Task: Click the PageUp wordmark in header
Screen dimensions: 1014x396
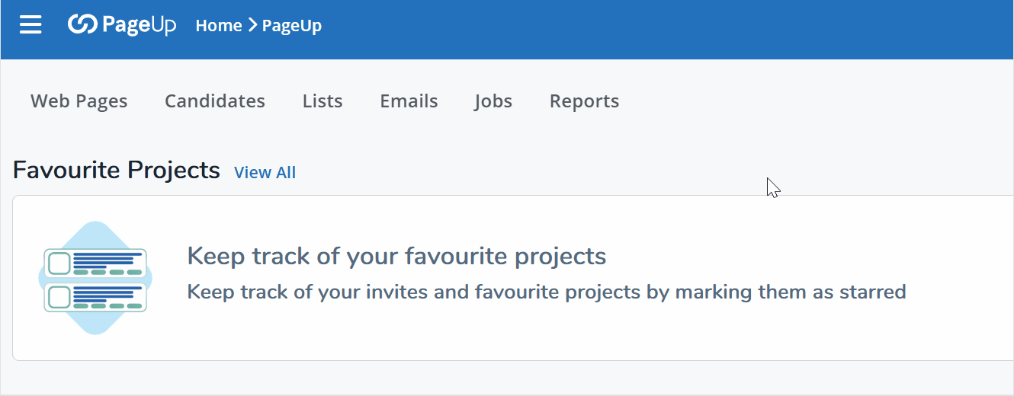Action: [140, 25]
